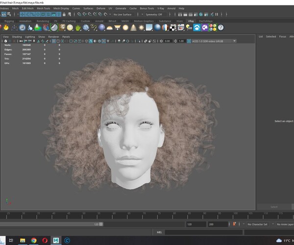Toggle color management button beside ACES dropdown

(189, 41)
